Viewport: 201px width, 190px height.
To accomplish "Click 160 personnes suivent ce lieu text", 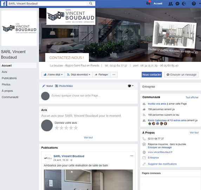I will tap(163, 115).
